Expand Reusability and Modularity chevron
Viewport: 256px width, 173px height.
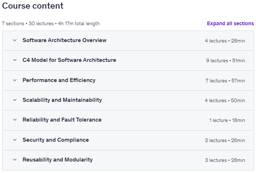tap(15, 159)
